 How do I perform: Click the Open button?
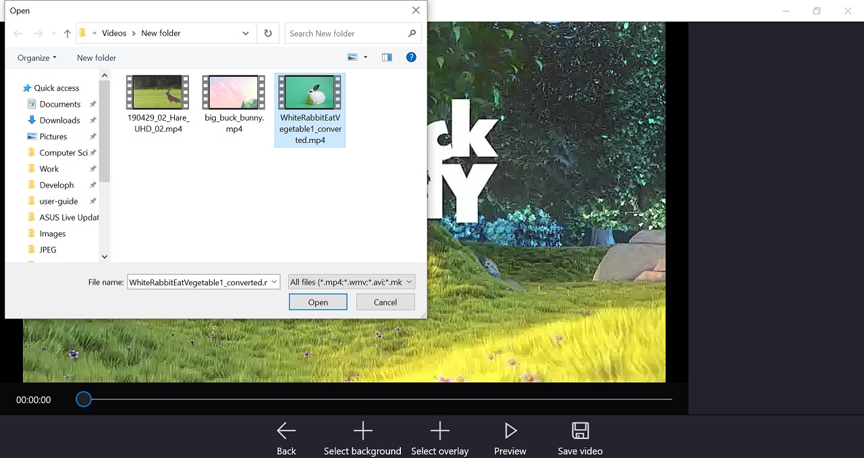pyautogui.click(x=318, y=302)
